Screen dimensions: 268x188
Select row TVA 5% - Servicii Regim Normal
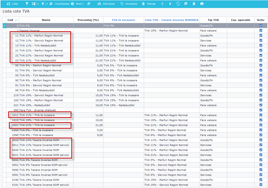click(x=135, y=70)
